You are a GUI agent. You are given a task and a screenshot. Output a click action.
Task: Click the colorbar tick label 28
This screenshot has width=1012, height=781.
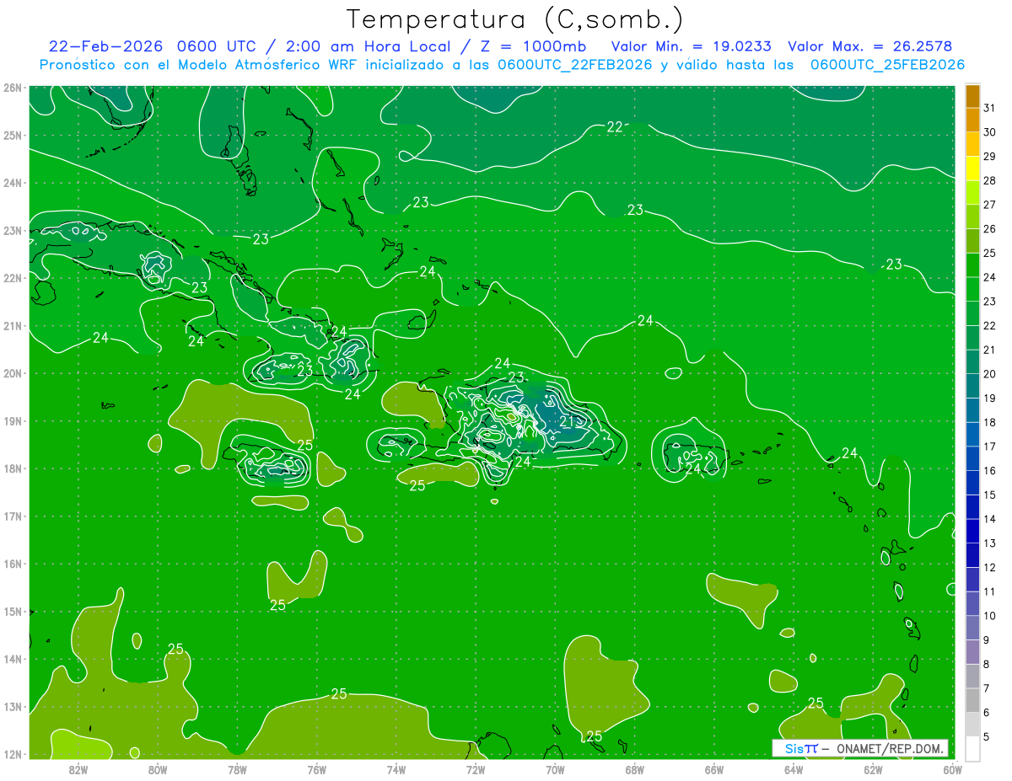pos(990,180)
